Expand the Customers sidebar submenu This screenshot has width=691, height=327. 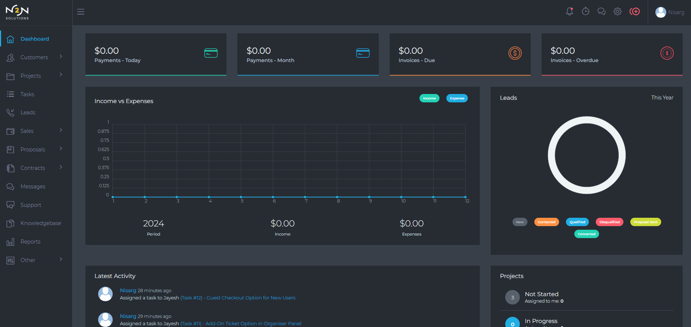tap(35, 57)
